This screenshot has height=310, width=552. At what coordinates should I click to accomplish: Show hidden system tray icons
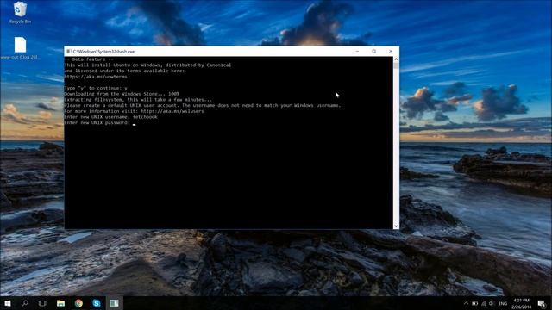pyautogui.click(x=466, y=303)
